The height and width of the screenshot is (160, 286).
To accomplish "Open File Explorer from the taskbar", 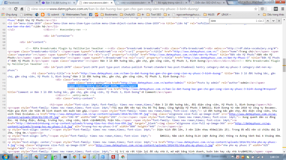I will [26, 157].
